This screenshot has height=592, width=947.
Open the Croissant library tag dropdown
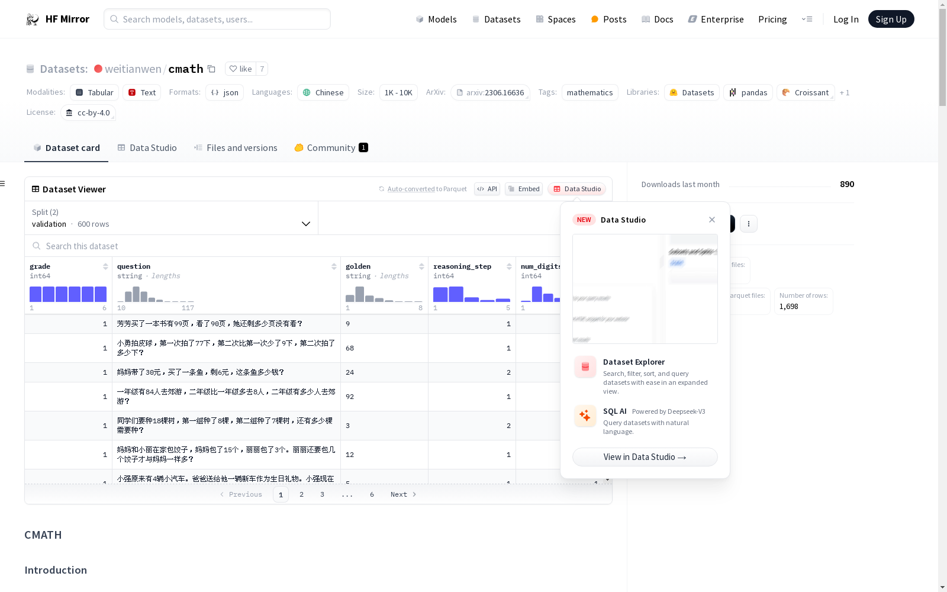pyautogui.click(x=806, y=92)
